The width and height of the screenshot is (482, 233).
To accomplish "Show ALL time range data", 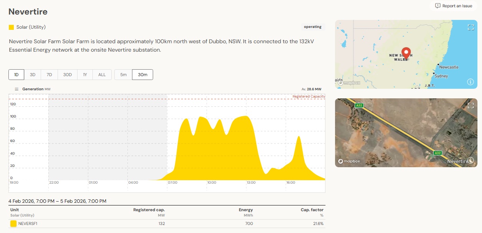I will tap(102, 75).
